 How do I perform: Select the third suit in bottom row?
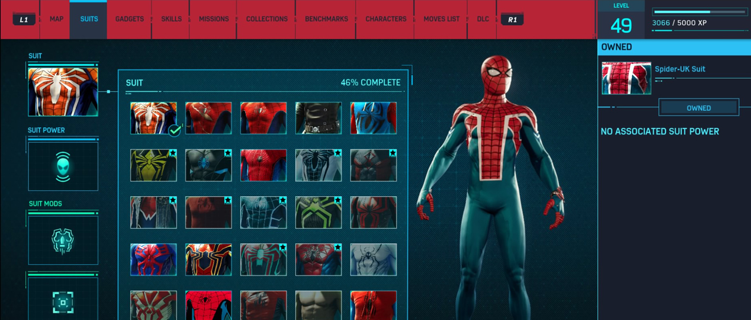point(263,305)
